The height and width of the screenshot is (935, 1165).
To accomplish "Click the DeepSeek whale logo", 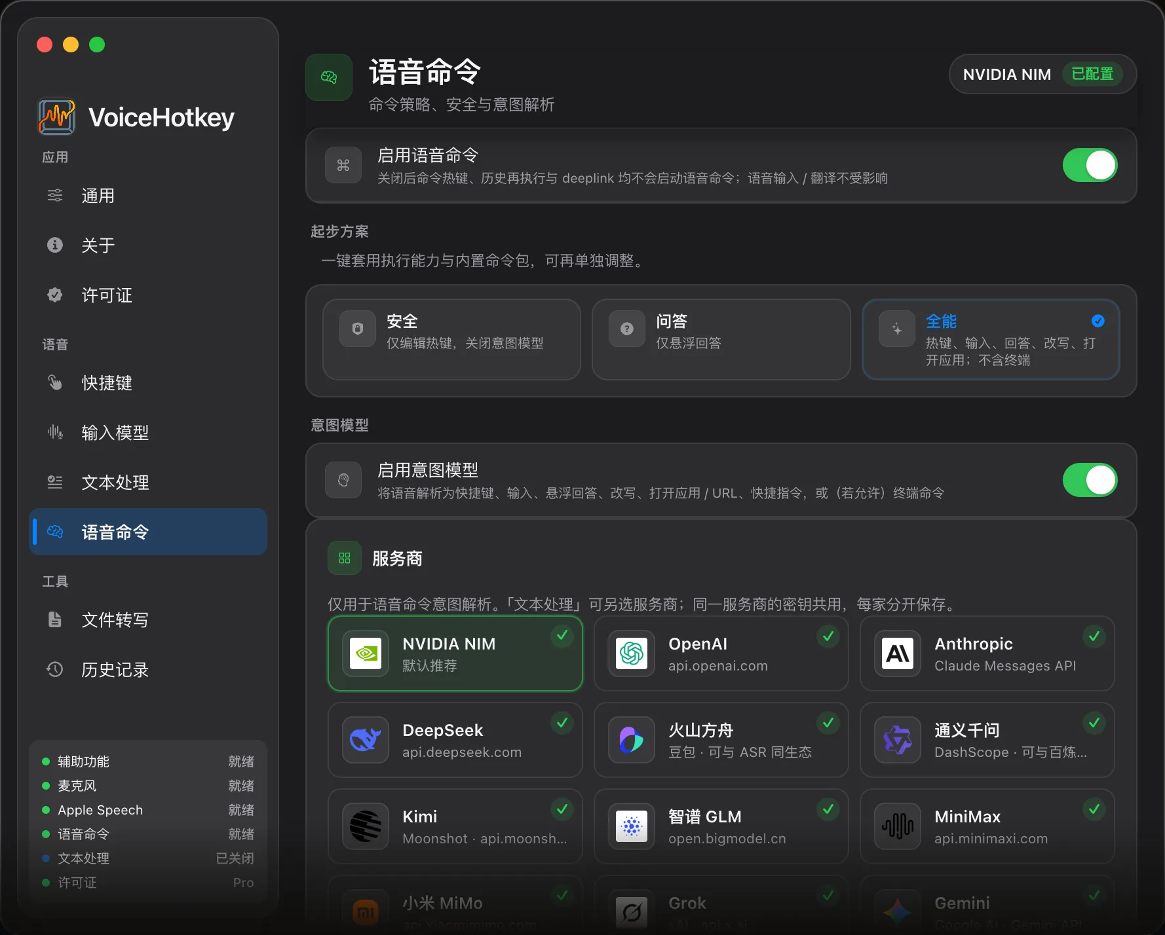I will [366, 740].
